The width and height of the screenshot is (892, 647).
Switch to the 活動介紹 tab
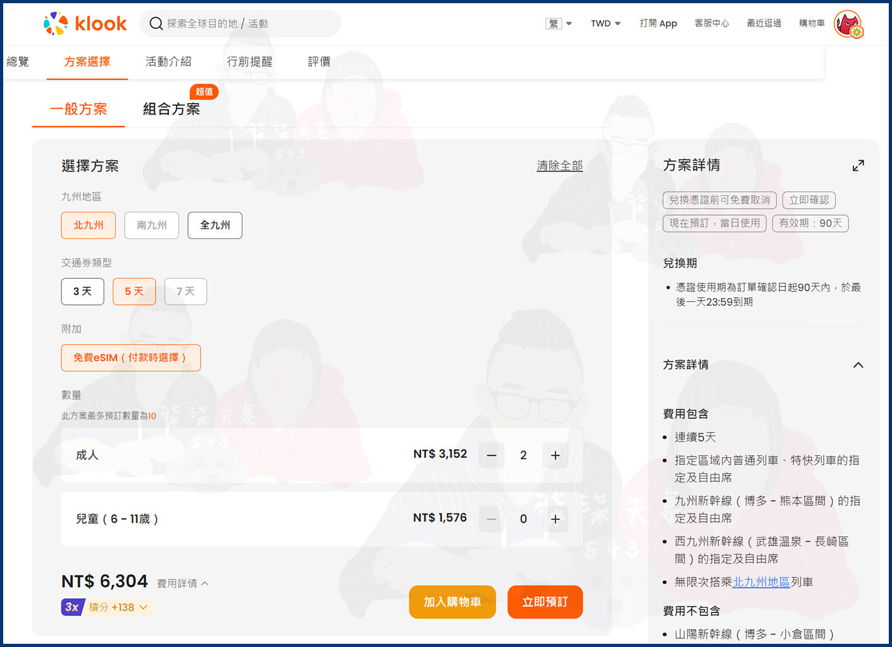pyautogui.click(x=168, y=61)
